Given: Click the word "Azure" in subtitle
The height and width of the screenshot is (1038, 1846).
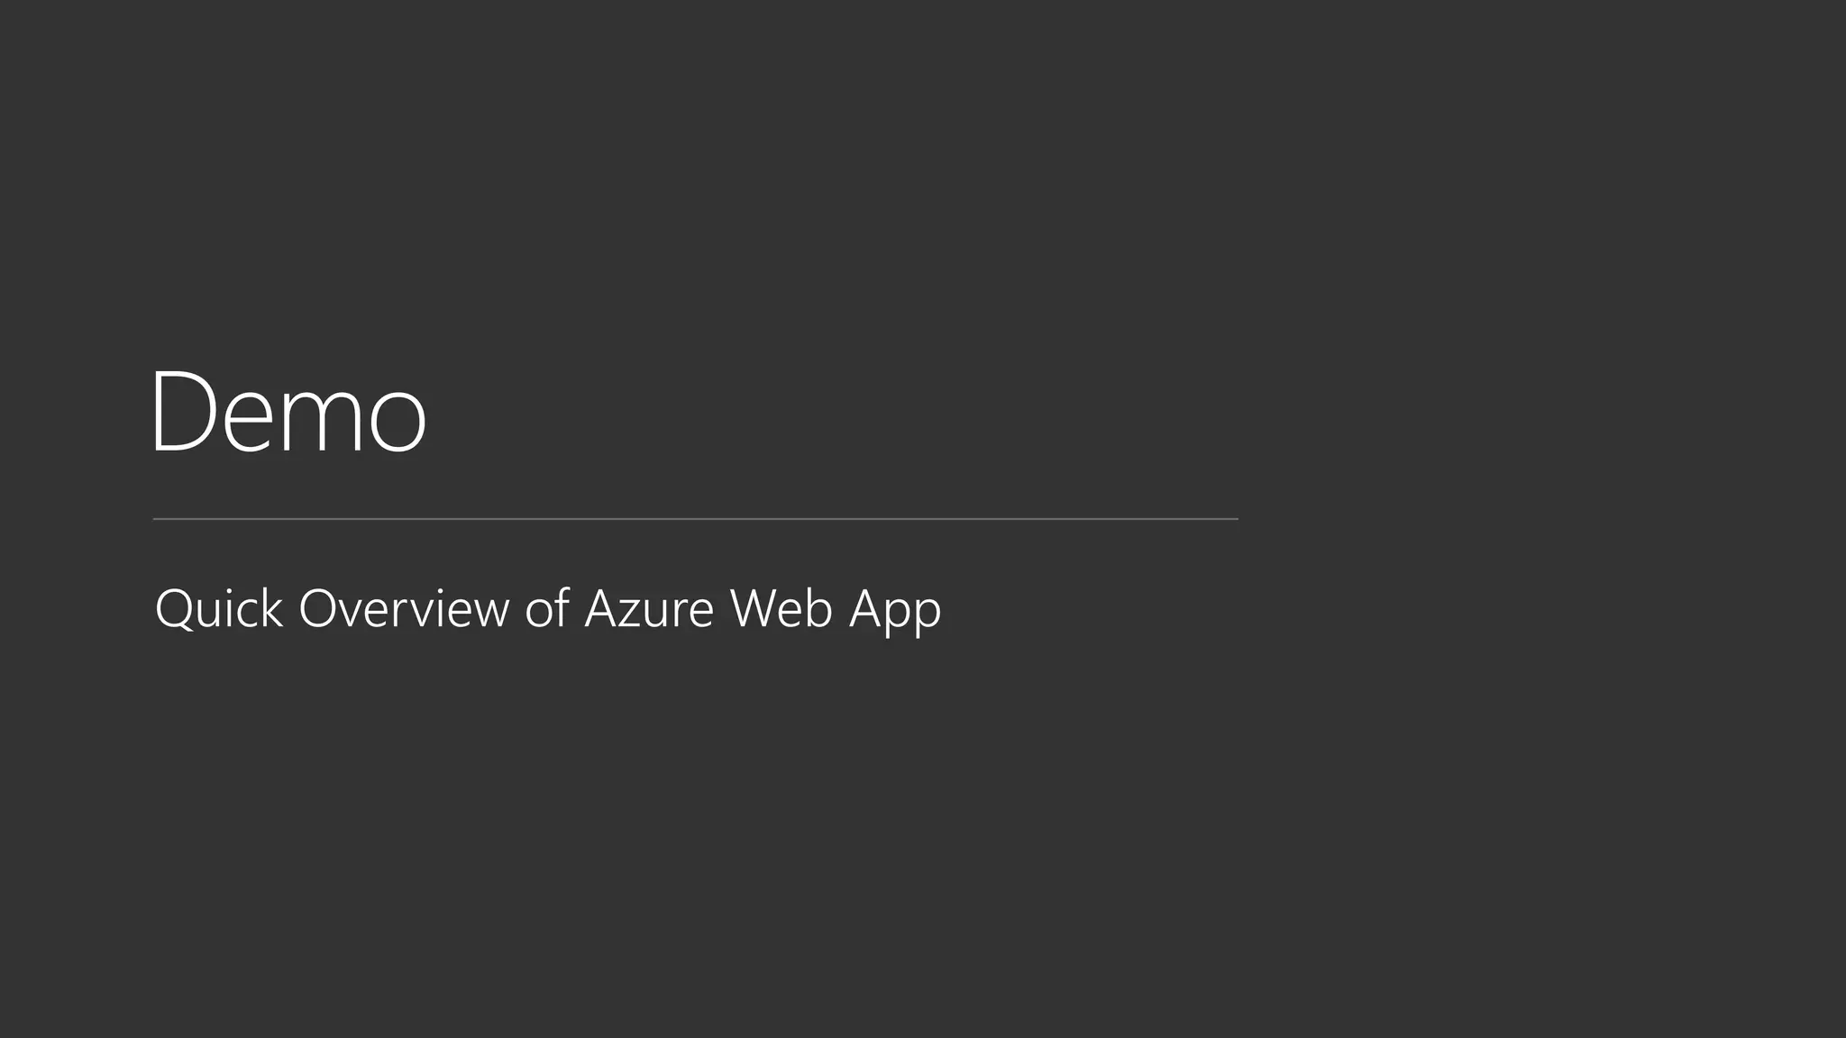Looking at the screenshot, I should click(x=649, y=608).
